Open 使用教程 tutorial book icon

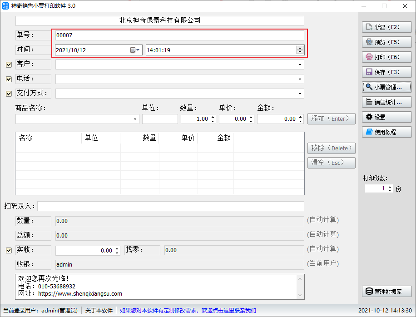369,132
